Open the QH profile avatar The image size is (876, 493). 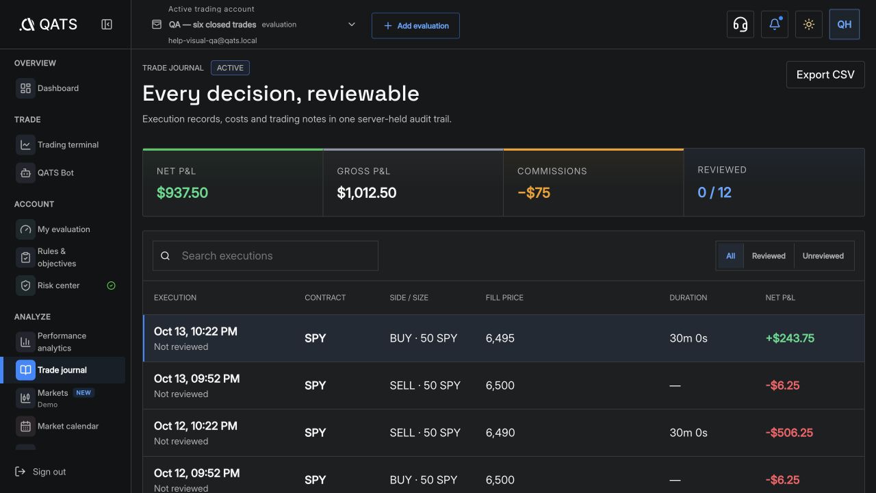click(845, 25)
